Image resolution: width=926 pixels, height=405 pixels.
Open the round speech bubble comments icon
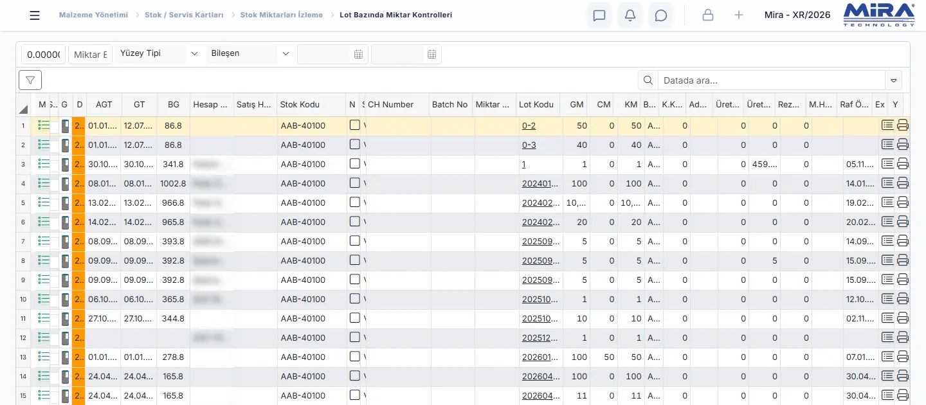click(661, 15)
